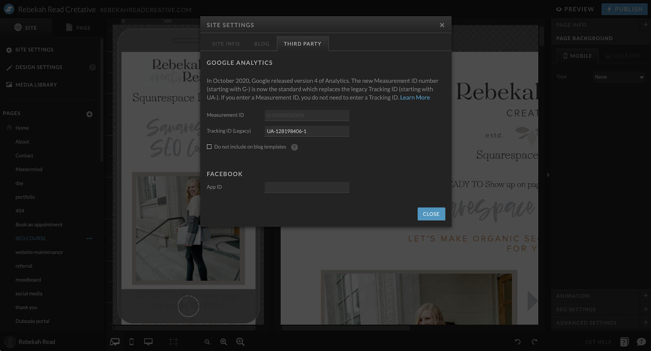This screenshot has width=651, height=351.
Task: Expand the Advanced Settings section
Action: [x=645, y=323]
